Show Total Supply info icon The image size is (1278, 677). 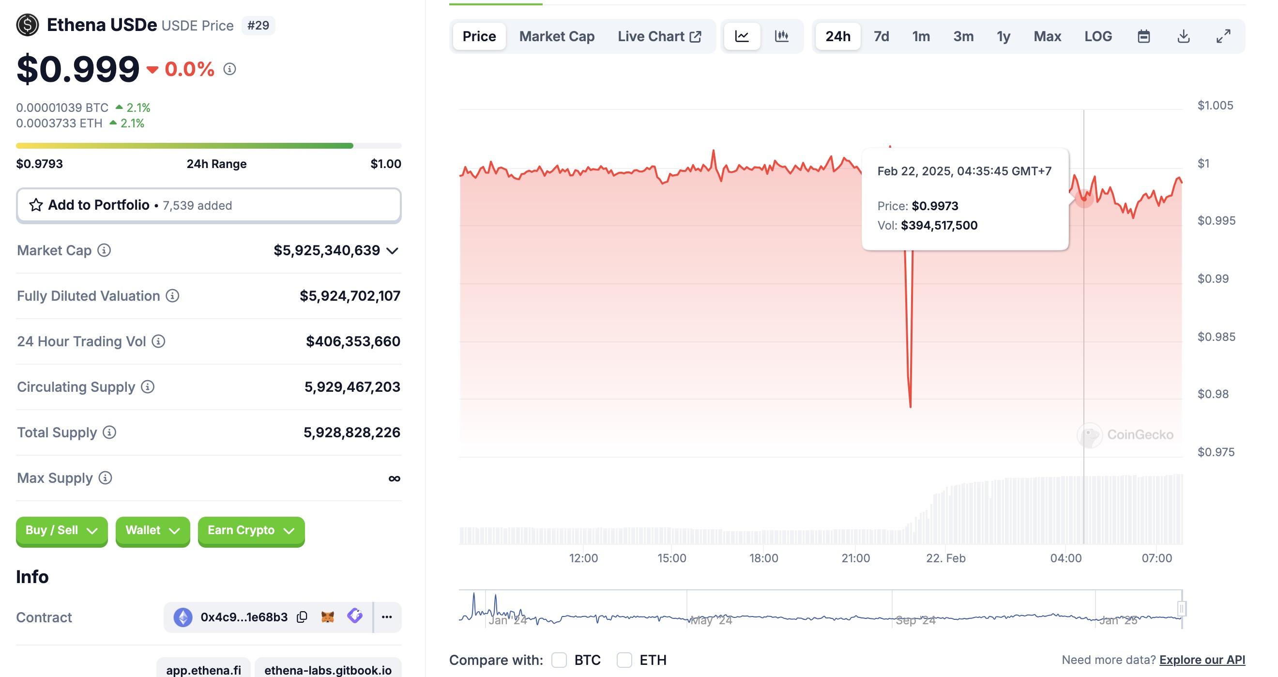click(x=109, y=432)
